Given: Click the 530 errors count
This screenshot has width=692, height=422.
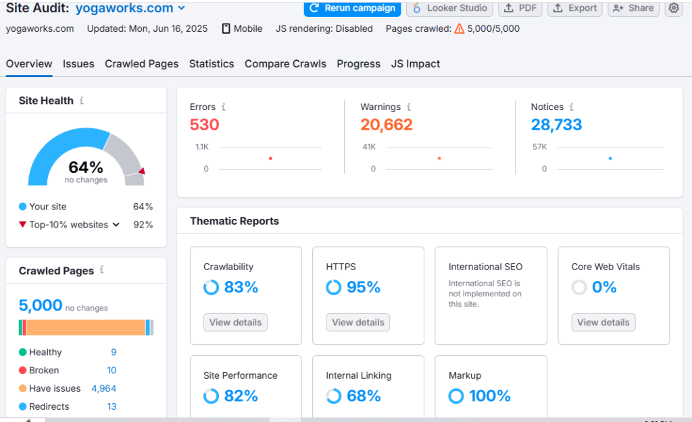Looking at the screenshot, I should [204, 125].
